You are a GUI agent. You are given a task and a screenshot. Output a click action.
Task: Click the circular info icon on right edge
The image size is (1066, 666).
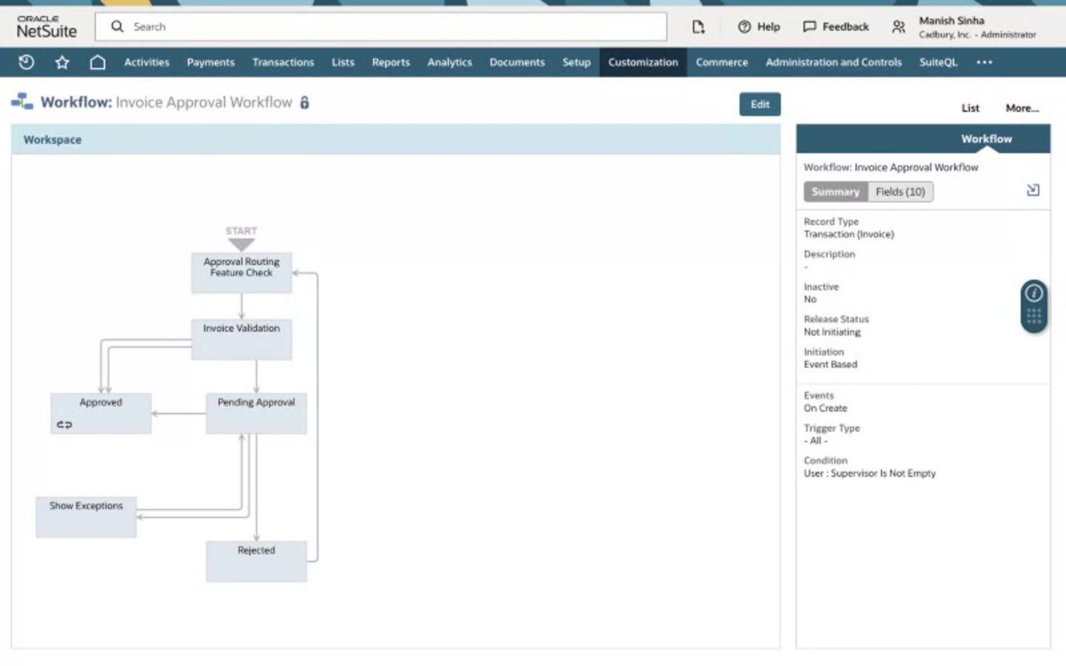click(1034, 293)
